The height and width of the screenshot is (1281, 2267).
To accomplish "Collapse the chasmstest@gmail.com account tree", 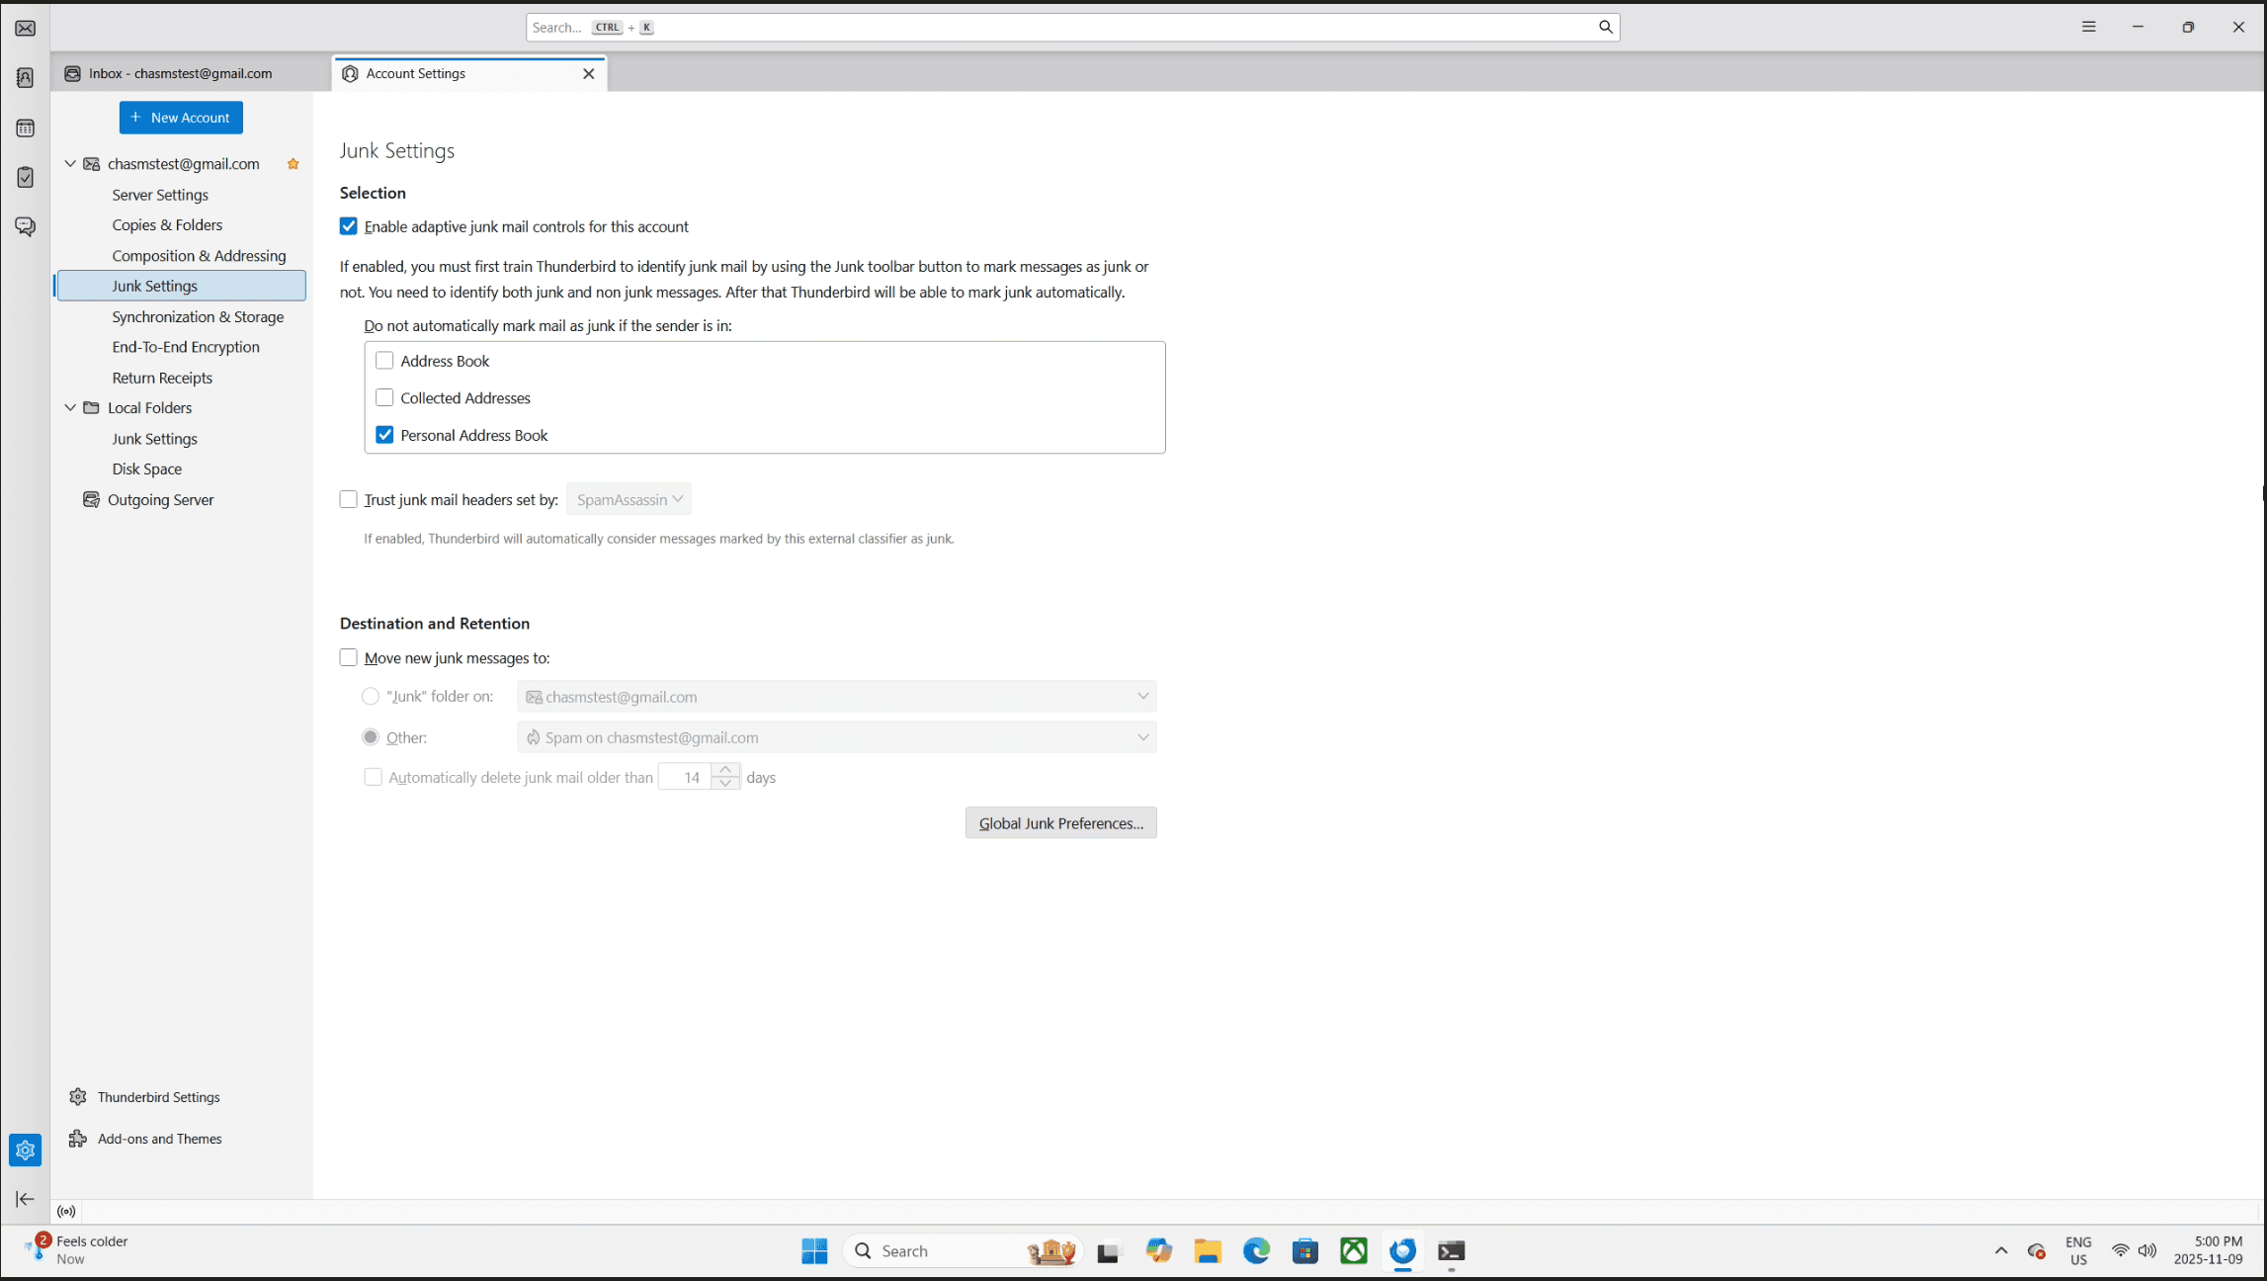I will coord(70,164).
